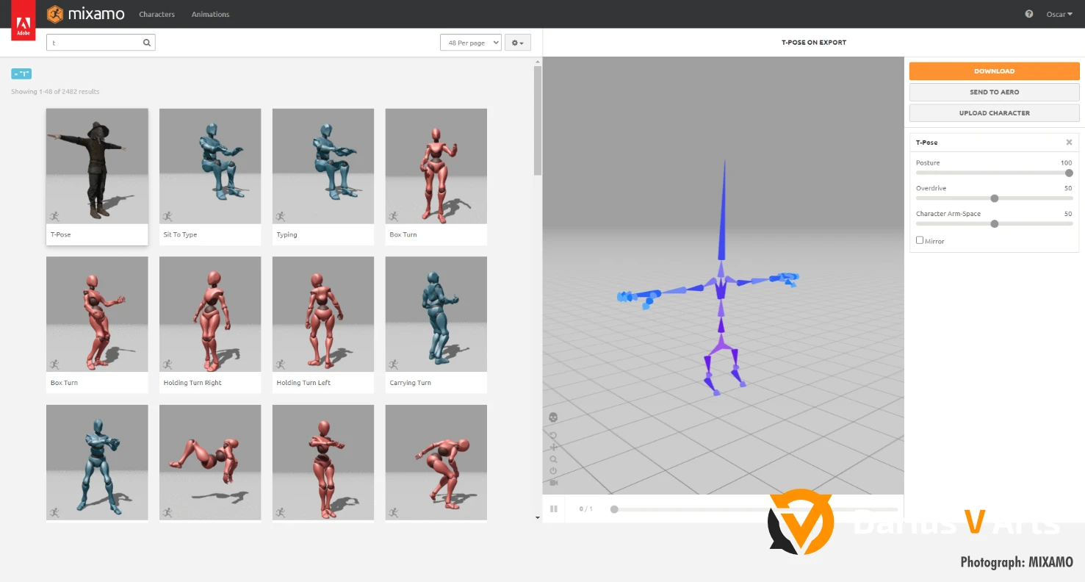The image size is (1085, 582).
Task: Click the animation list vertical scrollbar
Action: tap(538, 121)
